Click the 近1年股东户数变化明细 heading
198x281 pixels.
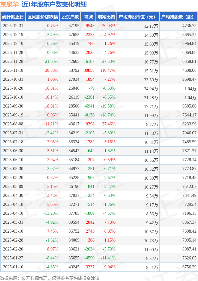[x=54, y=4]
